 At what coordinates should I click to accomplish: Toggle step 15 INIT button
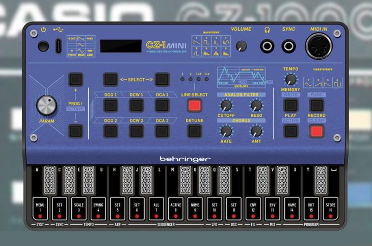(x=311, y=208)
